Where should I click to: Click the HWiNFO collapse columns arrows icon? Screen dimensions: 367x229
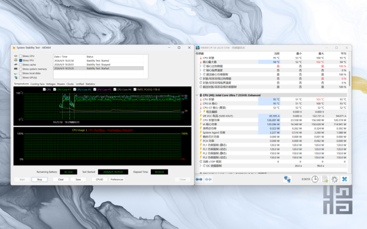208,179
